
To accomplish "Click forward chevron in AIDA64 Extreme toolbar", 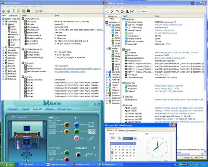I will click(x=112, y=11).
